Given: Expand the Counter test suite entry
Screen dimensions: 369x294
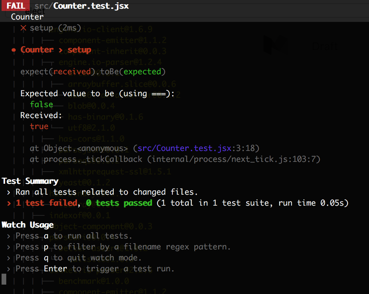Looking at the screenshot, I should point(27,17).
